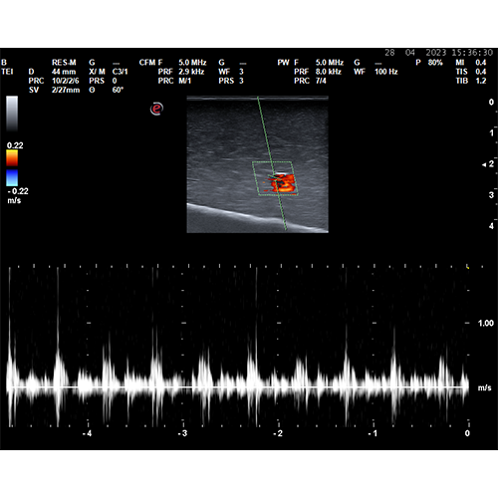Click the spectral Doppler baseline

tap(237, 387)
